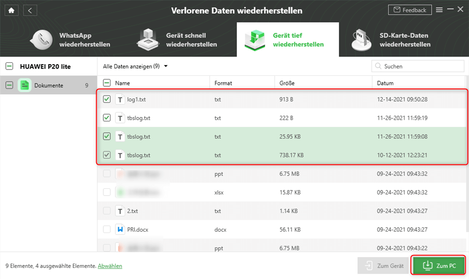469x279 pixels.
Task: Click the back arrow button
Action: coord(30,11)
